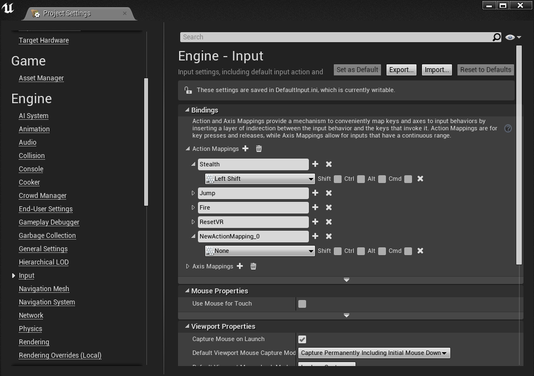Remove the Jump action mapping

[329, 193]
